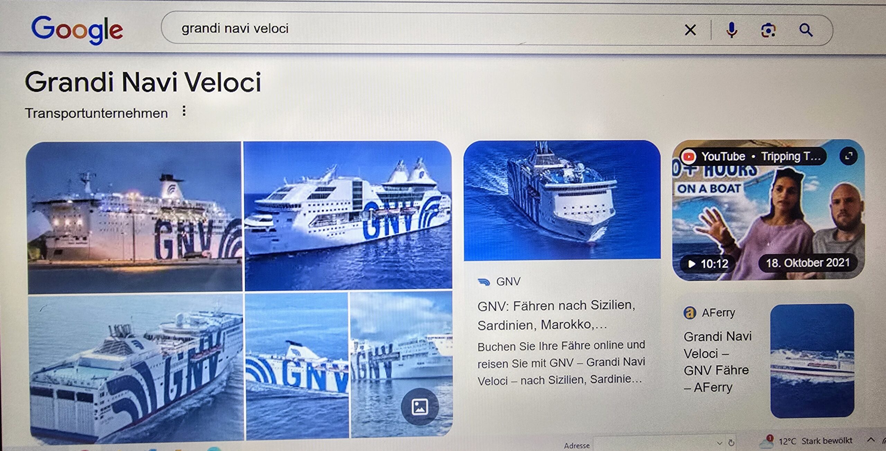Open the weather widget showing 12°C Stark bewölkt
Image resolution: width=886 pixels, height=451 pixels.
806,441
